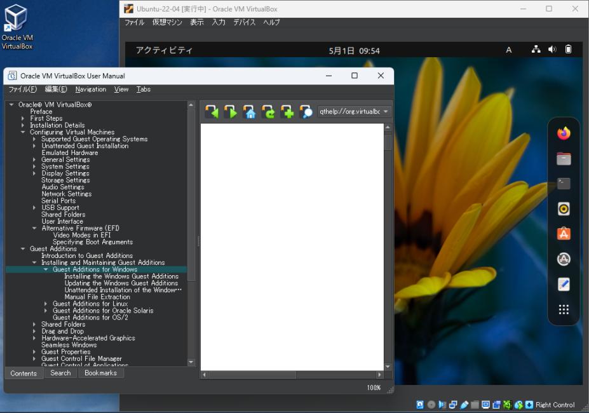Click the shared folders status icon
This screenshot has height=413, width=589.
475,405
